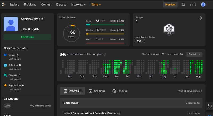Click the LeetCode logo icon
Viewport: 213px width, 116px height.
click(3, 5)
